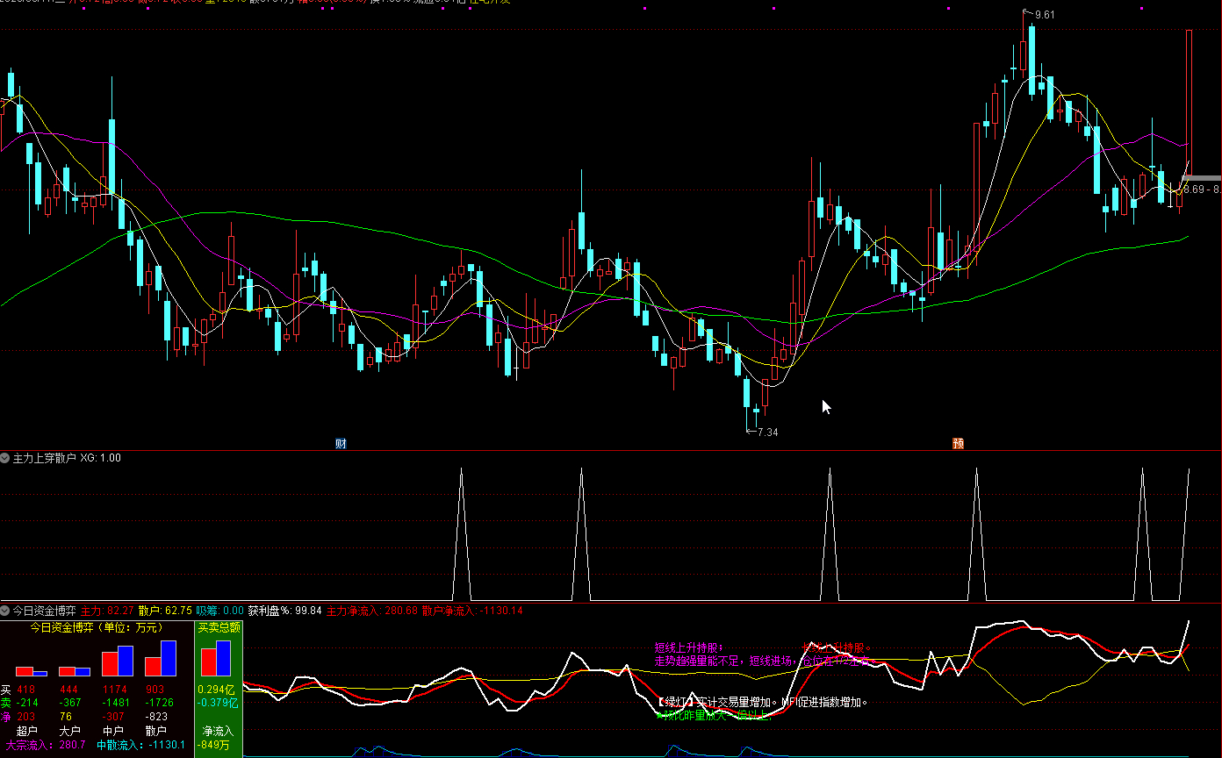The height and width of the screenshot is (758, 1222).
Task: Click the blue 财 financial marker icon
Action: 341,444
